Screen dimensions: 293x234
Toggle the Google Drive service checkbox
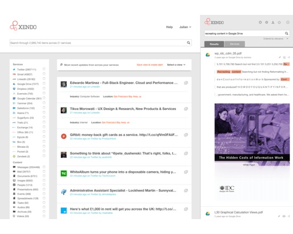point(44,83)
